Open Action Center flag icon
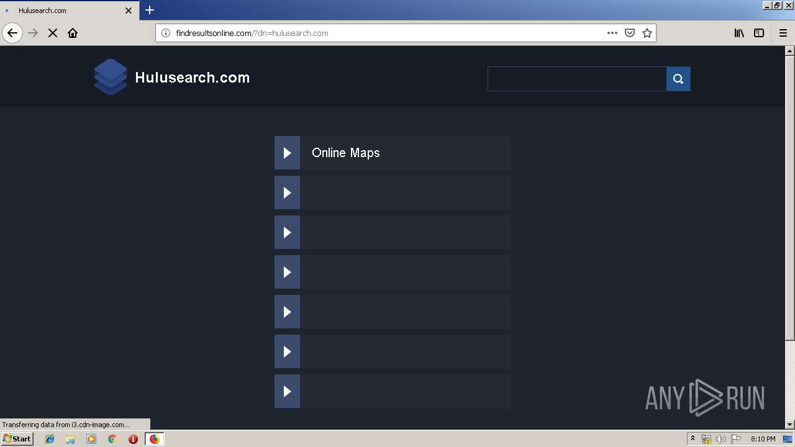 (736, 439)
